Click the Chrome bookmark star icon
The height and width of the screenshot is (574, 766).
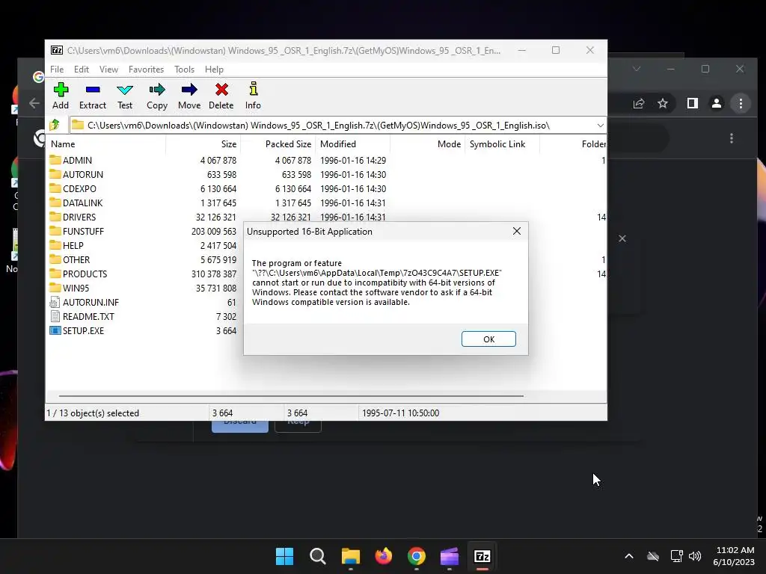[663, 103]
